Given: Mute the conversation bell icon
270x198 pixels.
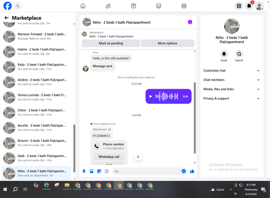Looking at the screenshot, I should coord(224,54).
